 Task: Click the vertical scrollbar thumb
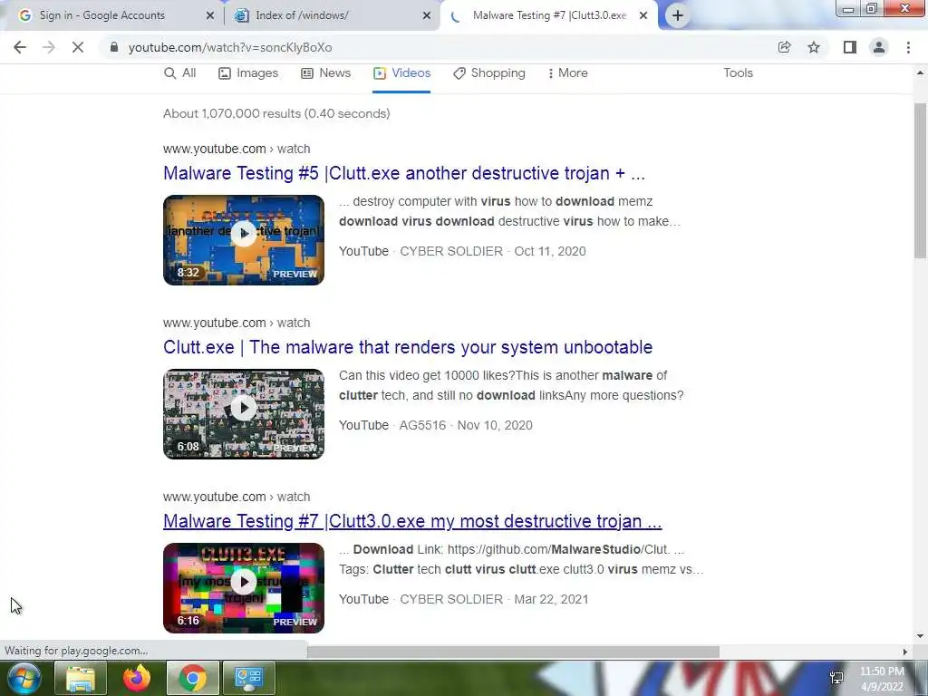click(921, 180)
